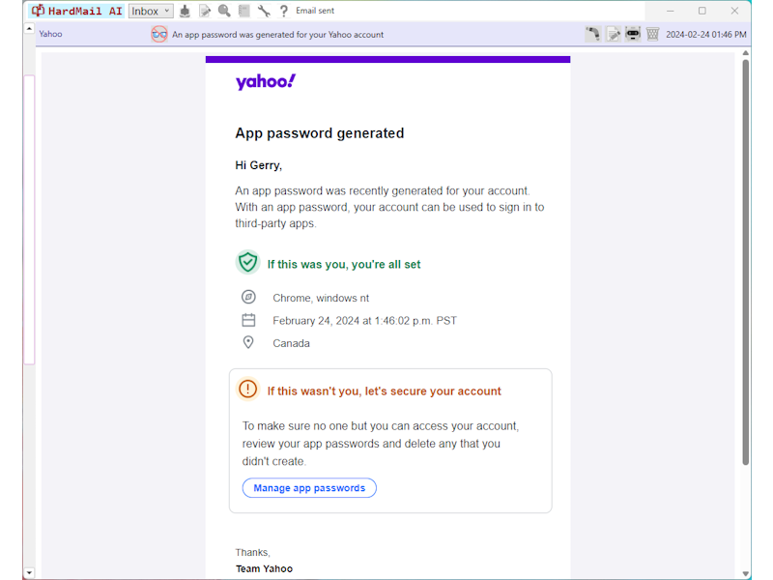This screenshot has height=580, width=773.
Task: Click the Manage app passwords button
Action: (309, 488)
